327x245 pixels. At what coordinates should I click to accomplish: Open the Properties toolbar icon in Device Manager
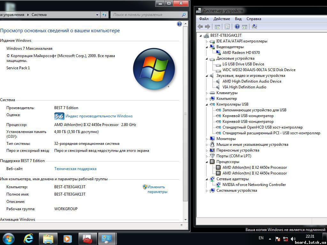(227, 27)
